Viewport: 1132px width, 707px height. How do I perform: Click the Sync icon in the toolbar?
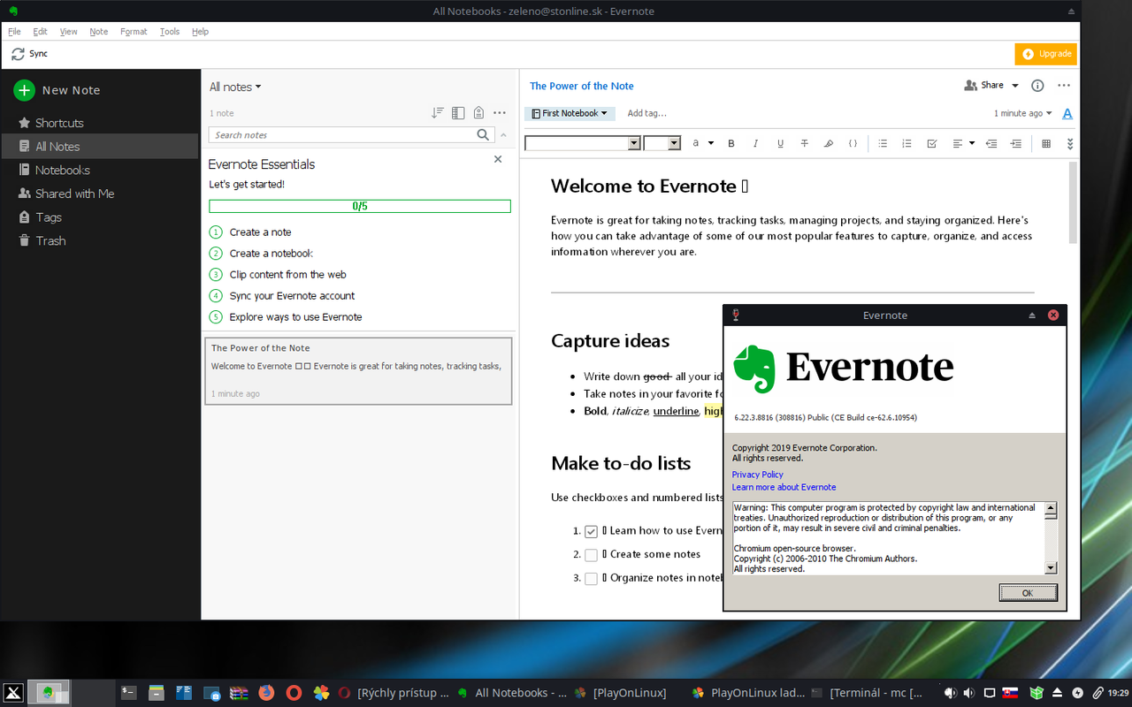coord(18,54)
